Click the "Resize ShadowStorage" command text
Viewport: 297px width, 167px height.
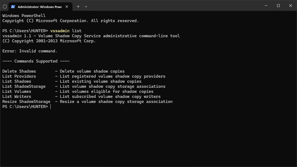[x=26, y=102]
